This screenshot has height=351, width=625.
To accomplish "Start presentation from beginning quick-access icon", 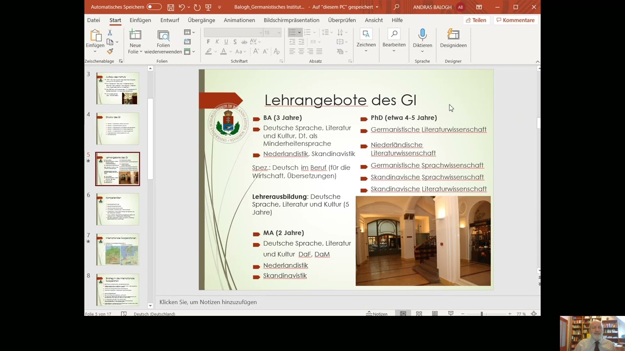I will (x=208, y=7).
